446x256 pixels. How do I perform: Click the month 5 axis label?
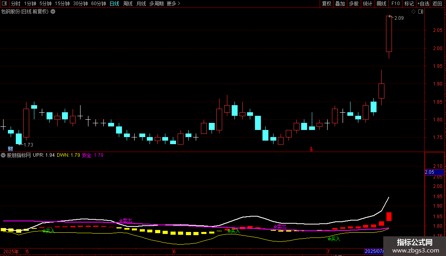(27, 251)
